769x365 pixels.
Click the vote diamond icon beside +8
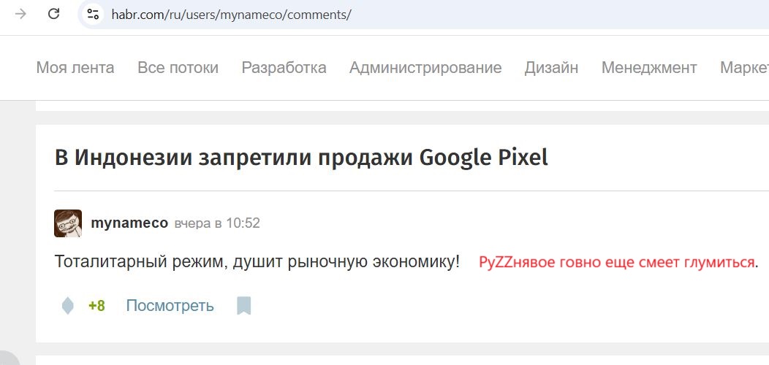click(x=68, y=306)
